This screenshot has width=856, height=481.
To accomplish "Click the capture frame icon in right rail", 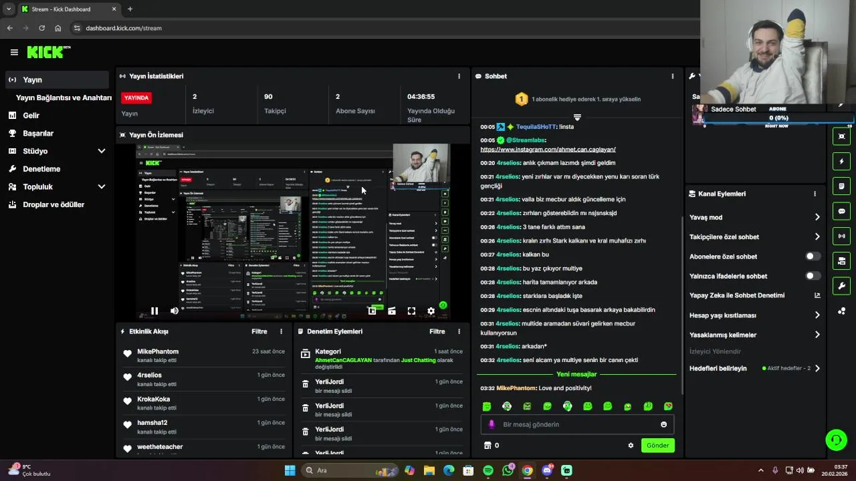I will [x=841, y=136].
